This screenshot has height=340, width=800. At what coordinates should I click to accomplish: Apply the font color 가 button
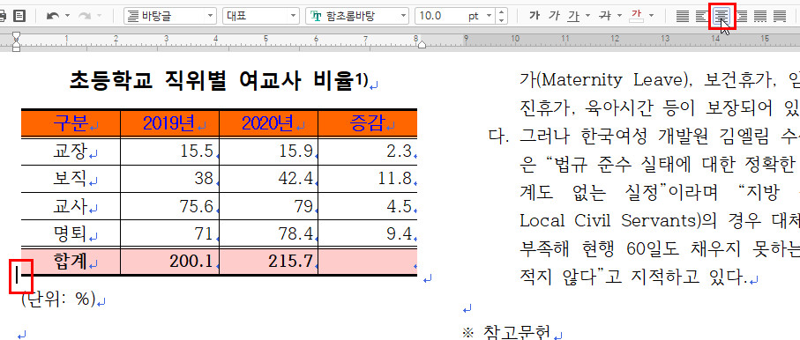(x=637, y=16)
